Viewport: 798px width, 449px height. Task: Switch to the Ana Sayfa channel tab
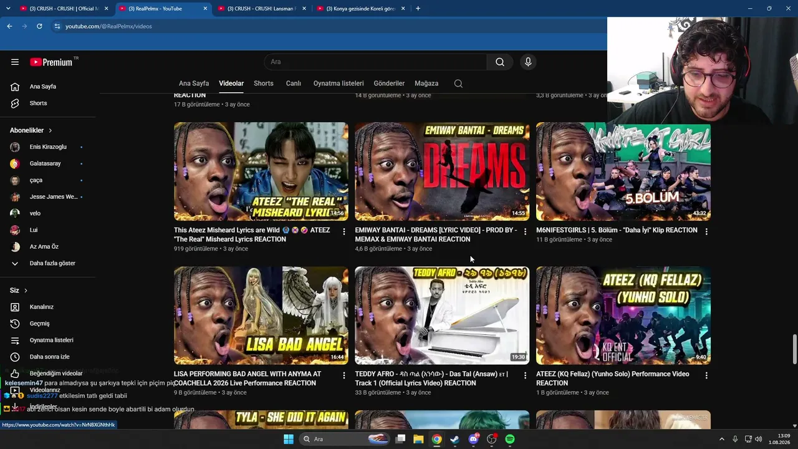click(194, 84)
